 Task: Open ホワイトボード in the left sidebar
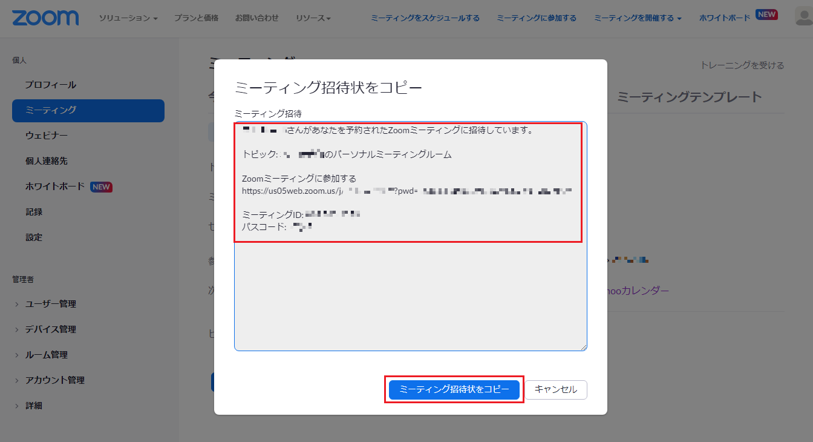point(55,186)
